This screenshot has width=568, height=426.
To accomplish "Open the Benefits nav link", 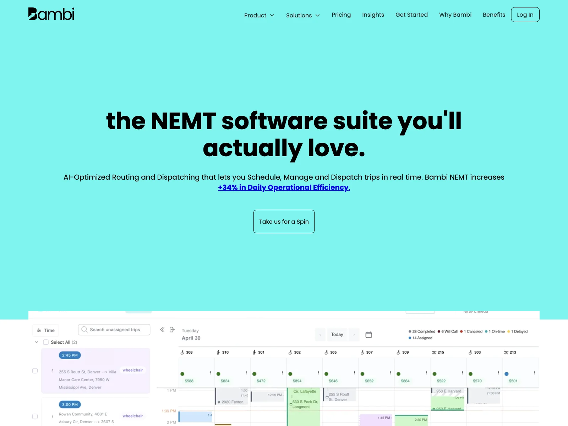I will [494, 15].
